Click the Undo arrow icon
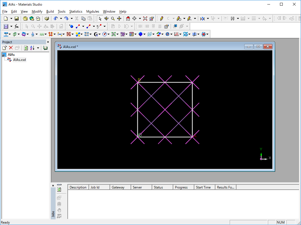This screenshot has width=301, height=225. pos(55,19)
